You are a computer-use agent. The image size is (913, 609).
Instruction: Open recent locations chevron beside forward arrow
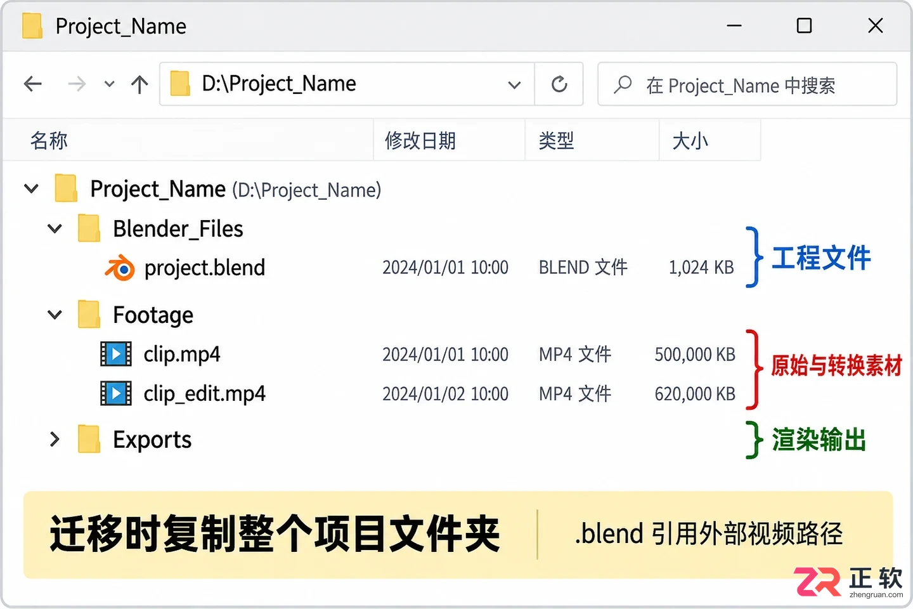(x=109, y=84)
